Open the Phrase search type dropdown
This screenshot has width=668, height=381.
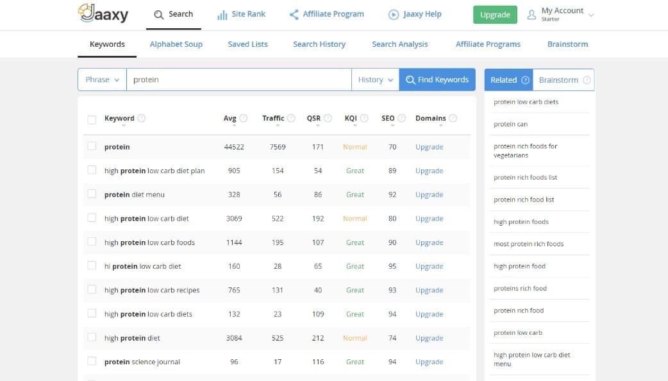coord(102,80)
